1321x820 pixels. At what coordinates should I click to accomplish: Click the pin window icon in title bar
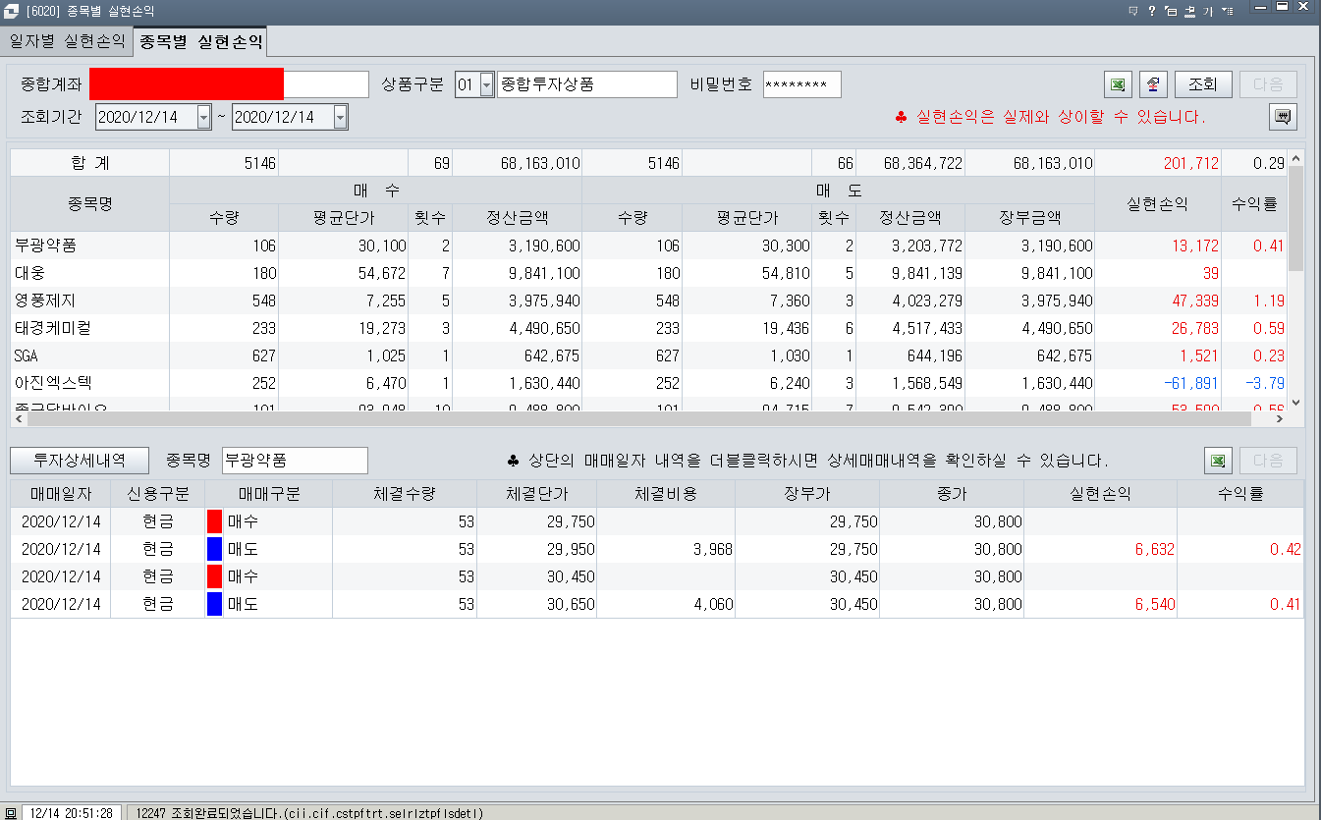click(1189, 10)
